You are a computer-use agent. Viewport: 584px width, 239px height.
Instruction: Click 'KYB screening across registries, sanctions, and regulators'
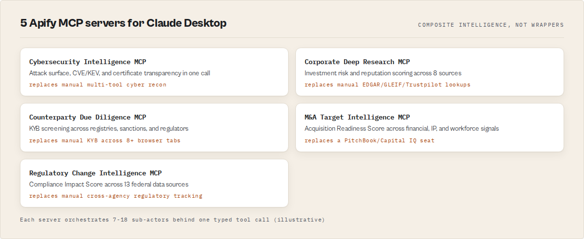pyautogui.click(x=109, y=129)
